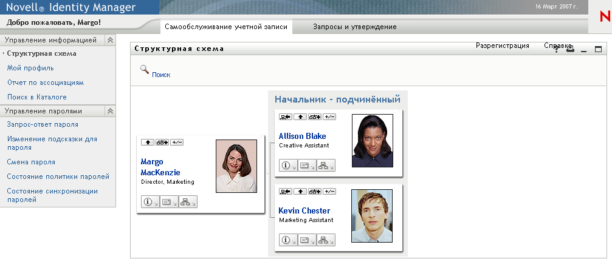Image resolution: width=612 pixels, height=259 pixels.
Task: Open the email icon on Allison Blake's card
Action: pyautogui.click(x=306, y=165)
